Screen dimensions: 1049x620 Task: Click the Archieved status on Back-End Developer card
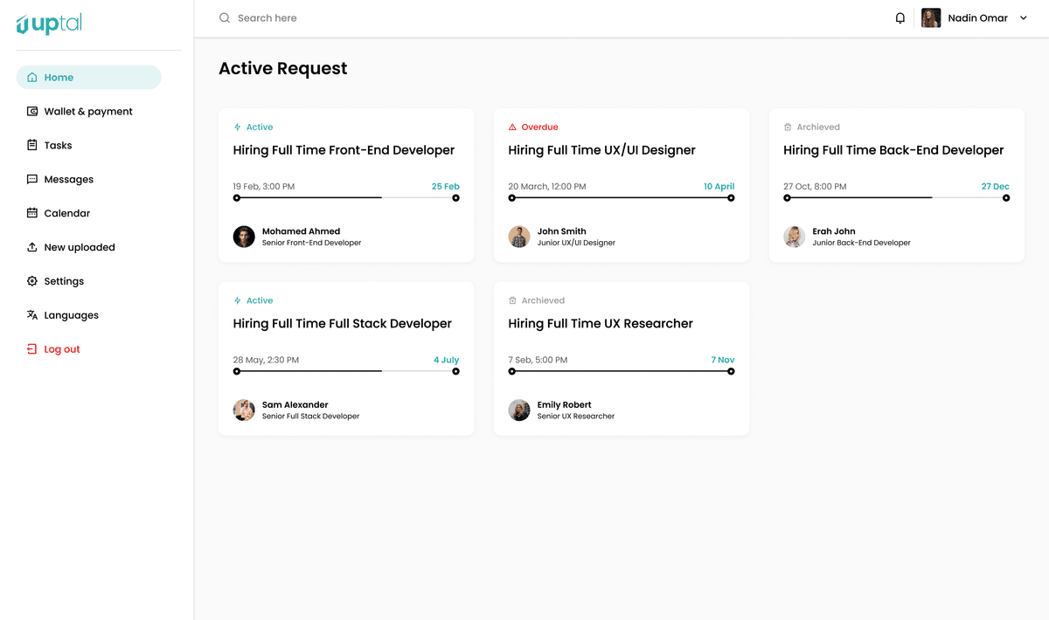click(x=813, y=127)
